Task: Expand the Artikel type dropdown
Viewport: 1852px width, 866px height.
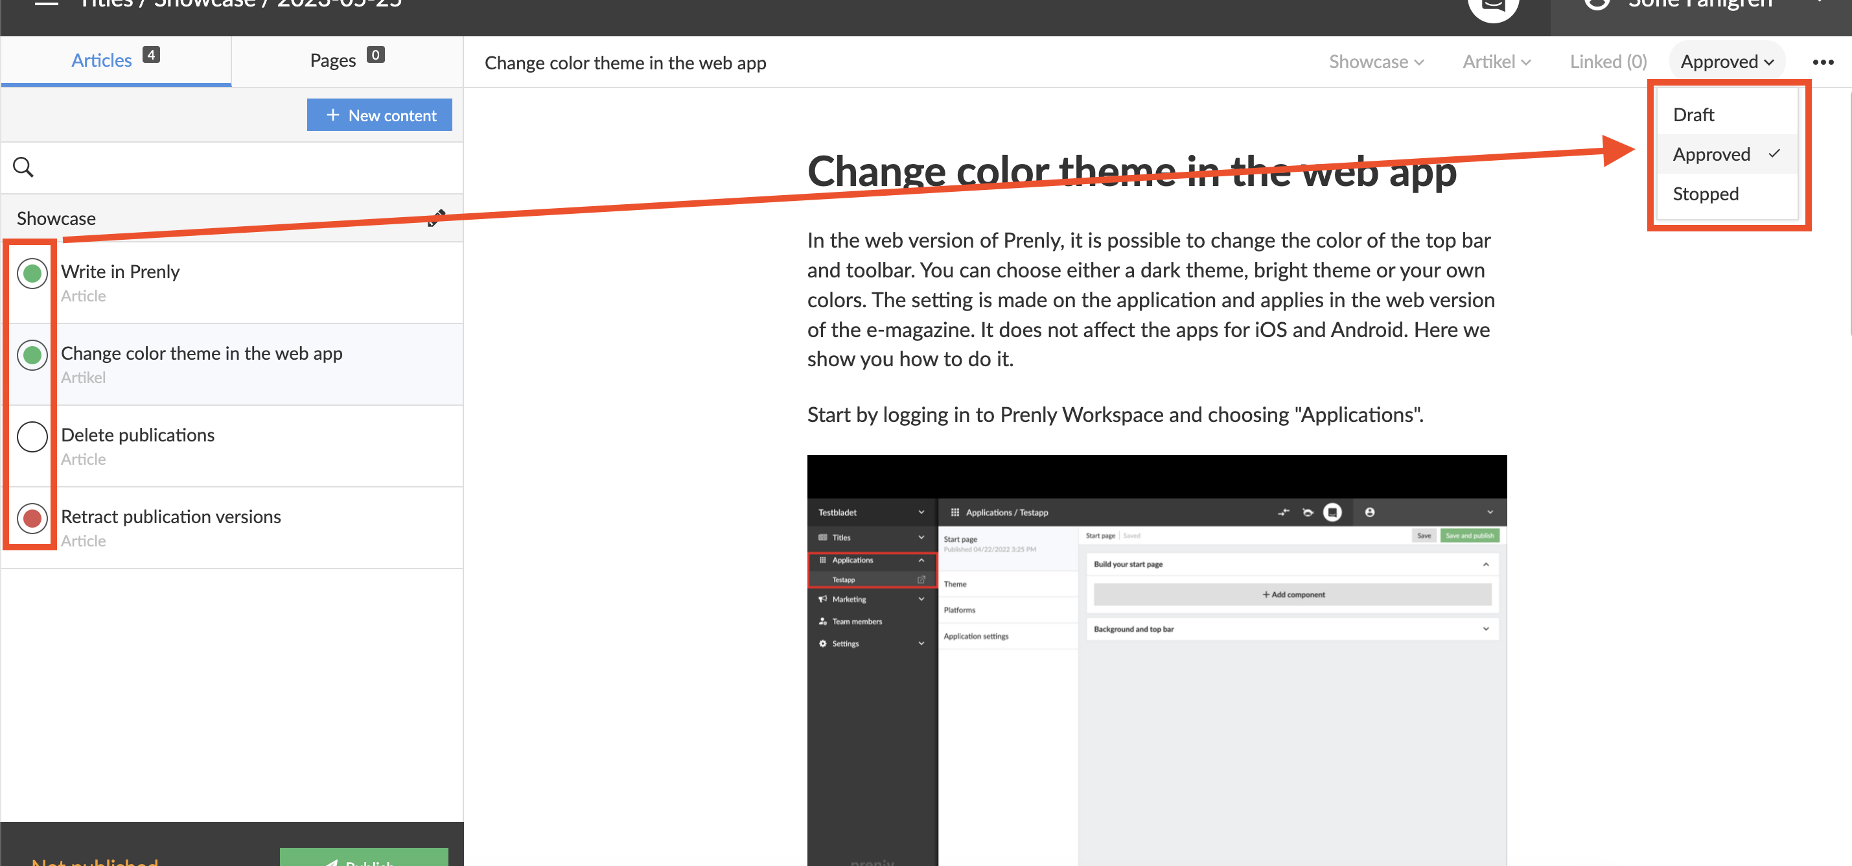Action: (x=1496, y=63)
